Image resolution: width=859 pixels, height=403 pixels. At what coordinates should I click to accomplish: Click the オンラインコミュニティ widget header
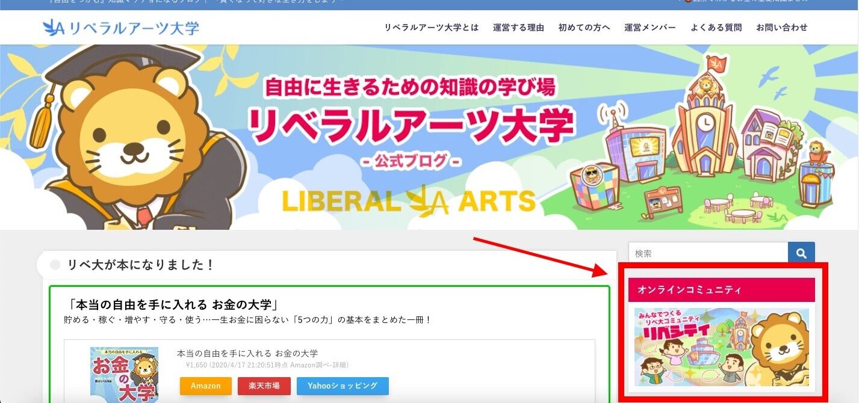click(722, 290)
